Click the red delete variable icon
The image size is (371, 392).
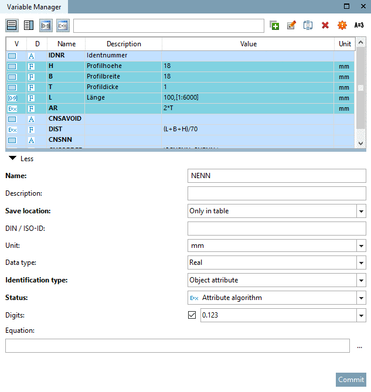(325, 25)
